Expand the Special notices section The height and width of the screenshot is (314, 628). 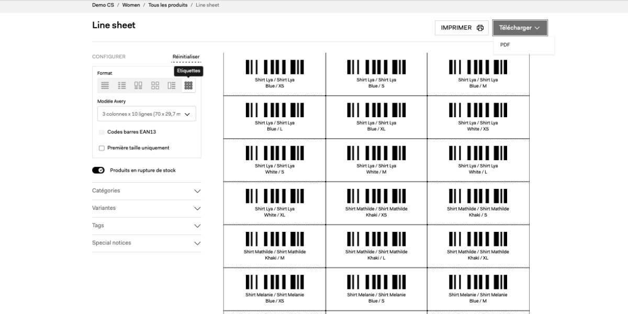coord(147,243)
